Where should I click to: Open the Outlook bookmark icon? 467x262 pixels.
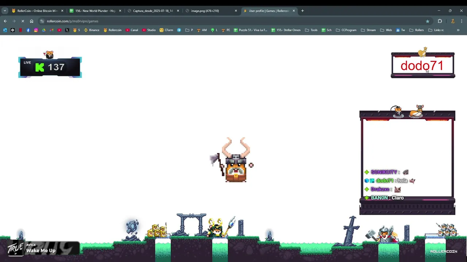click(5, 30)
